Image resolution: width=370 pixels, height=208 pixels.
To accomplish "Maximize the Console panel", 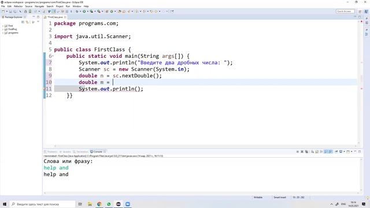I will [x=360, y=151].
